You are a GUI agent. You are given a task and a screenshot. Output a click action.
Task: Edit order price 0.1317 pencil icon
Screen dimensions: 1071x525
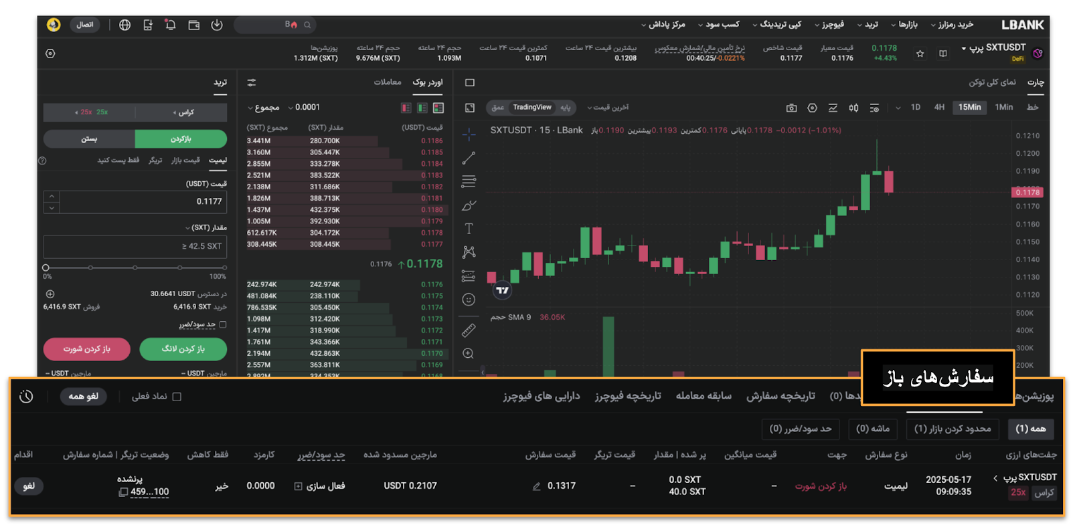[536, 486]
